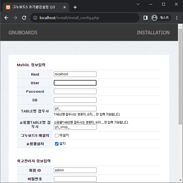This screenshot has height=183, width=183.
Task: Open the guest profile button
Action: pos(161,18)
